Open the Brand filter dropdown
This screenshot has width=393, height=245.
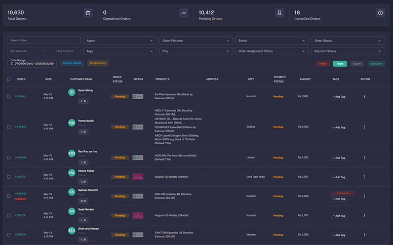coord(272,40)
